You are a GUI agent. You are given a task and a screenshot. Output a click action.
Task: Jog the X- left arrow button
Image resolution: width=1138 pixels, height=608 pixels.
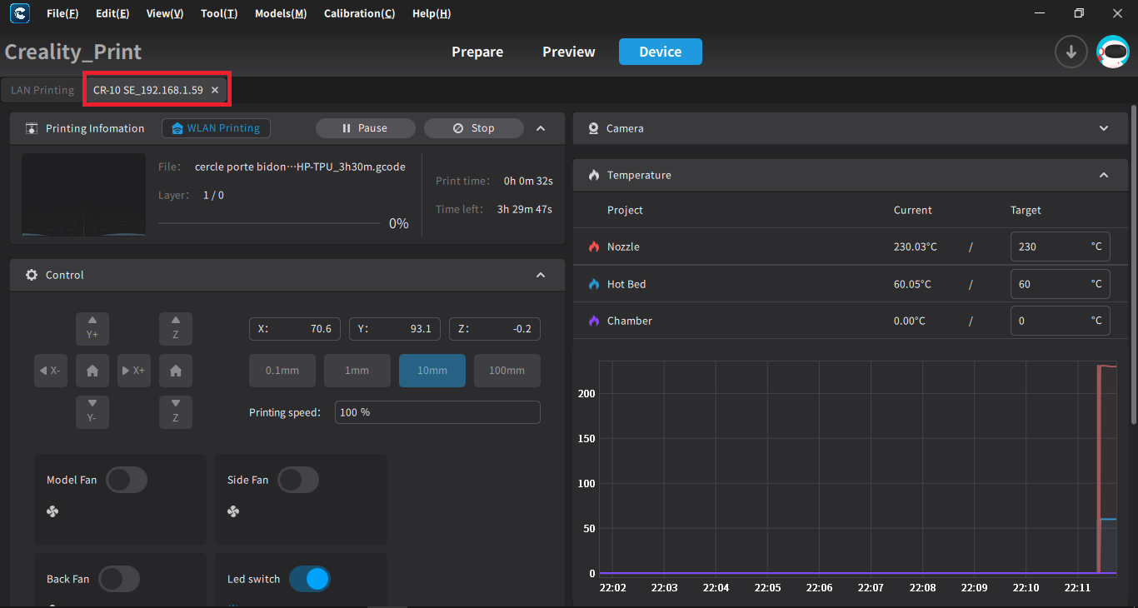(x=51, y=371)
